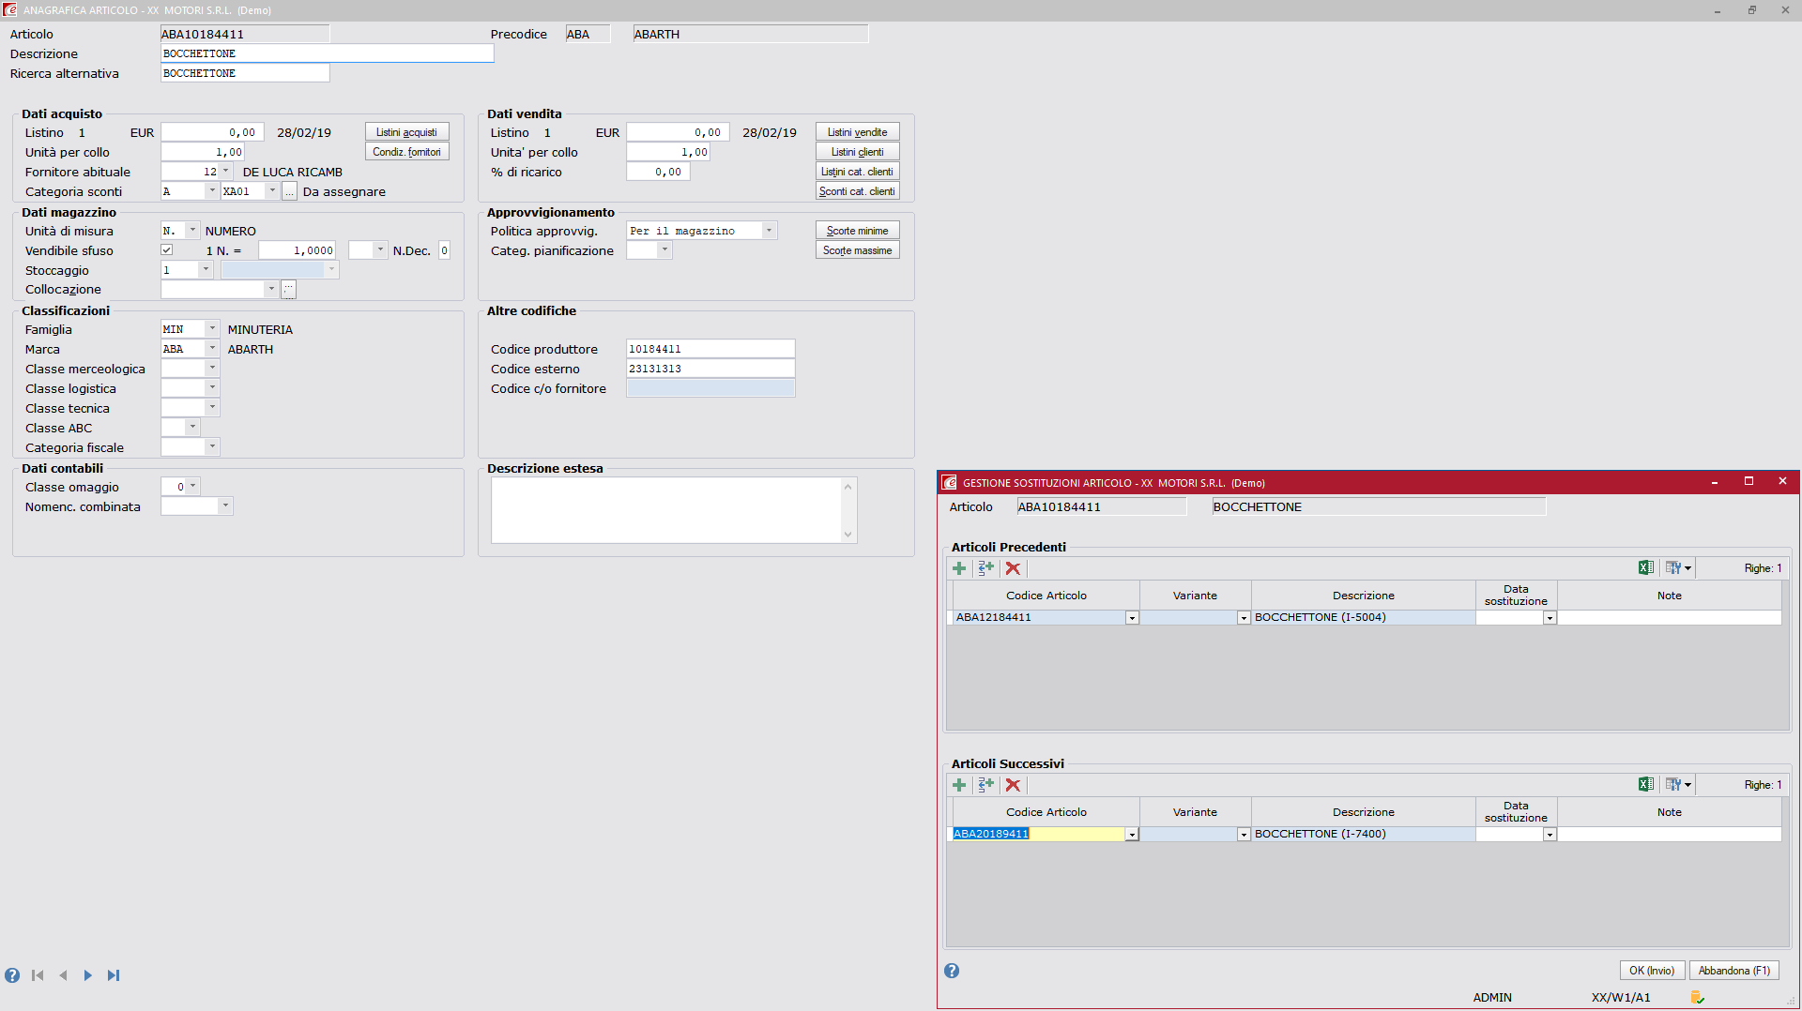
Task: Add row in Articoli Precedenti grid
Action: [x=959, y=568]
